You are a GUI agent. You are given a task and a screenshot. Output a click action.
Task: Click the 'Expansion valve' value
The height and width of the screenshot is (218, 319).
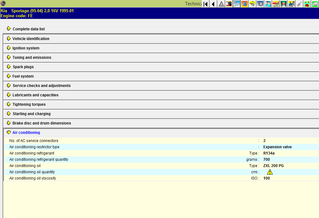click(x=277, y=147)
